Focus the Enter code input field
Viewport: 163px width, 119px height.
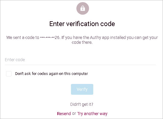[80, 60]
